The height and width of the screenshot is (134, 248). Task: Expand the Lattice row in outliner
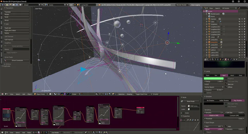click(207, 50)
